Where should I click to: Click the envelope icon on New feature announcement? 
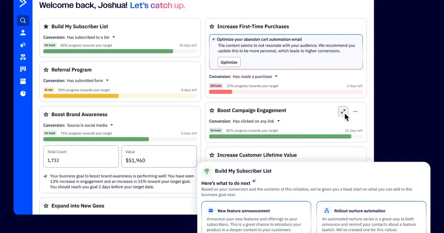click(x=210, y=211)
